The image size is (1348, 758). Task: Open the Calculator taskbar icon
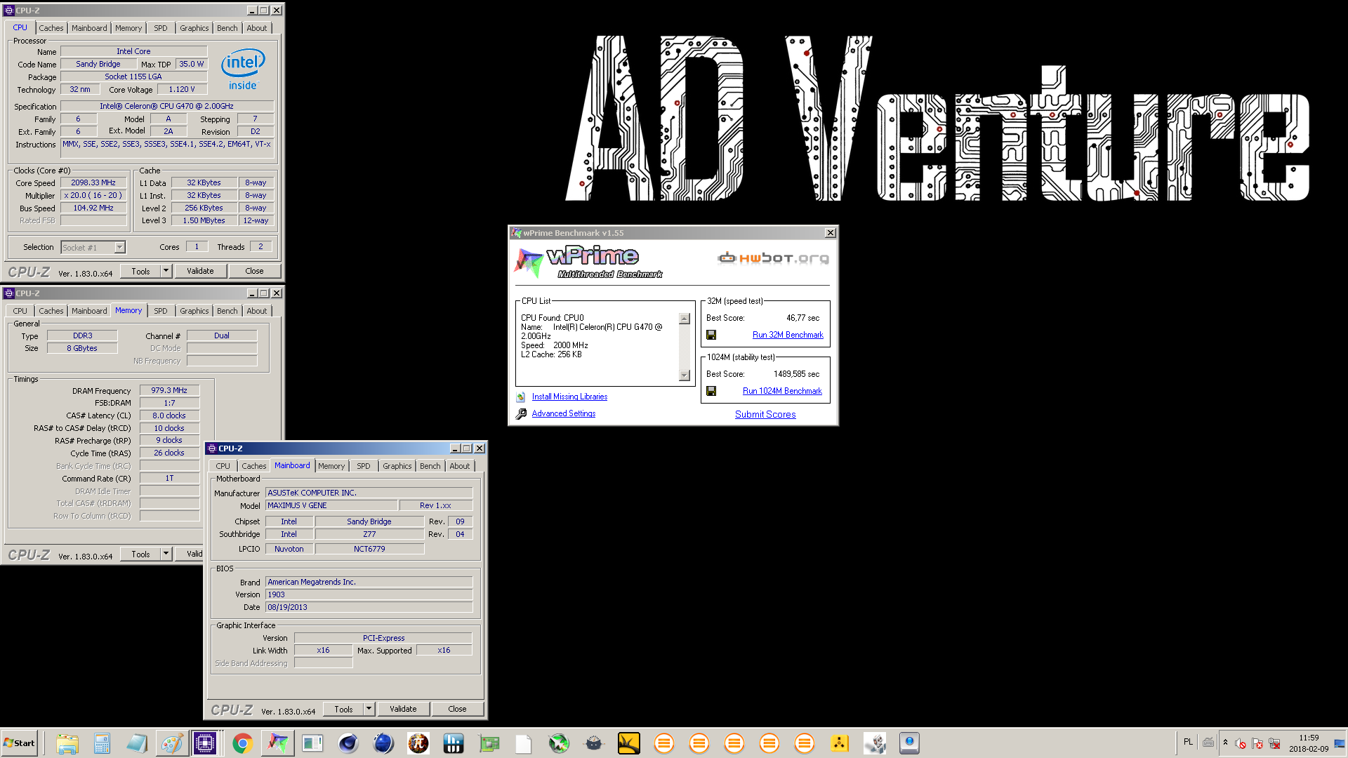click(103, 743)
